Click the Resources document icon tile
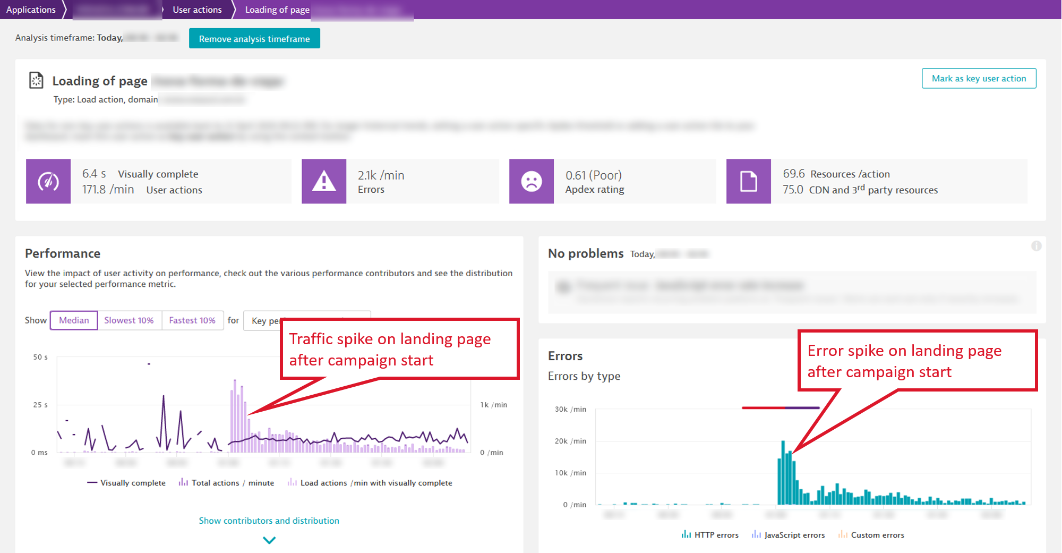This screenshot has height=553, width=1062. [748, 182]
